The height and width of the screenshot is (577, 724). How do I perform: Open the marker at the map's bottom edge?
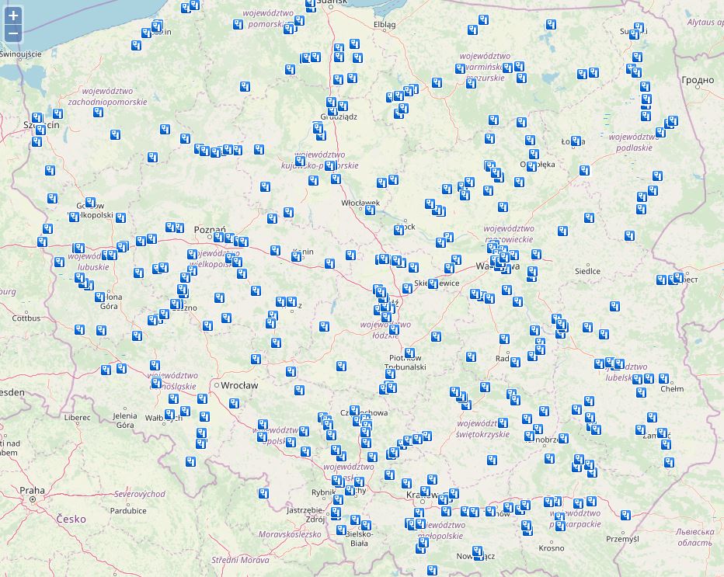click(432, 570)
